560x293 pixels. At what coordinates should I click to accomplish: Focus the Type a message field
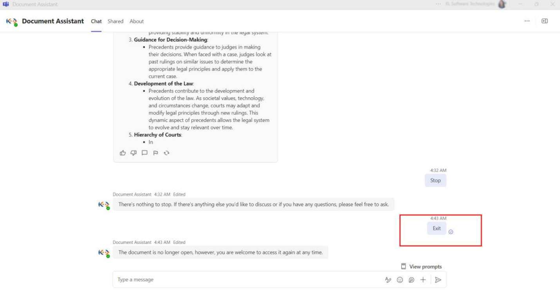tap(249, 280)
